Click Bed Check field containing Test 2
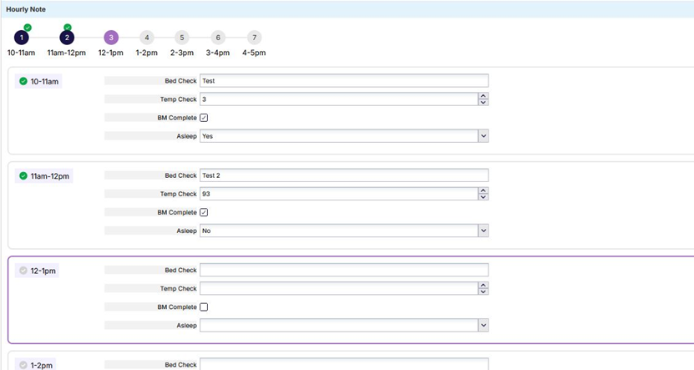This screenshot has width=694, height=370. click(344, 175)
